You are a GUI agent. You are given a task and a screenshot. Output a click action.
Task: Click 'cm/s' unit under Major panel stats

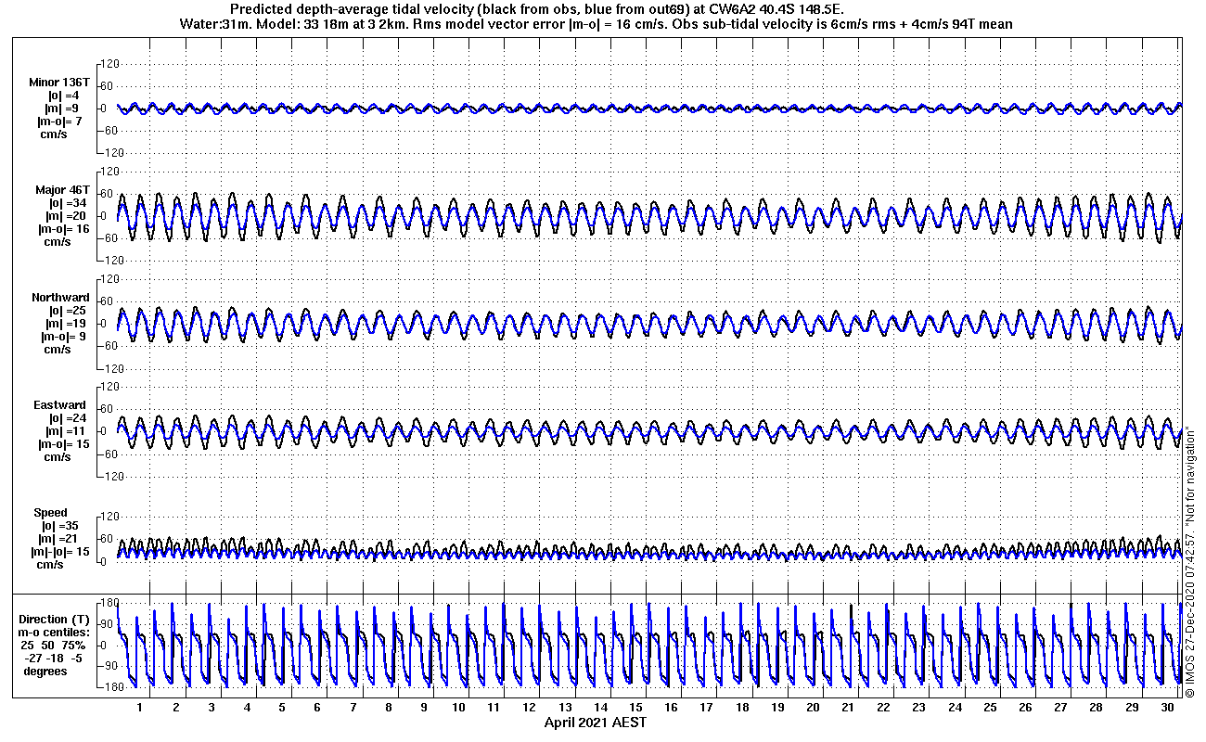coord(58,242)
